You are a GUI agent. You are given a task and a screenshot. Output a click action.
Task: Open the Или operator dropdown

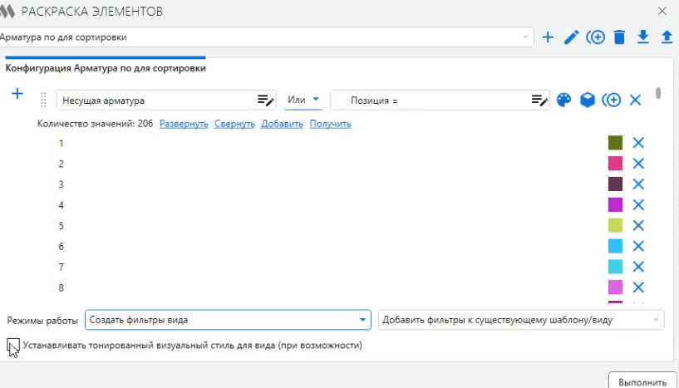pyautogui.click(x=303, y=100)
